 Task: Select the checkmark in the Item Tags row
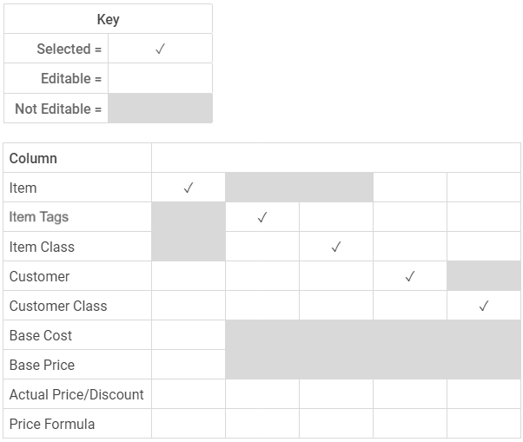click(x=262, y=217)
